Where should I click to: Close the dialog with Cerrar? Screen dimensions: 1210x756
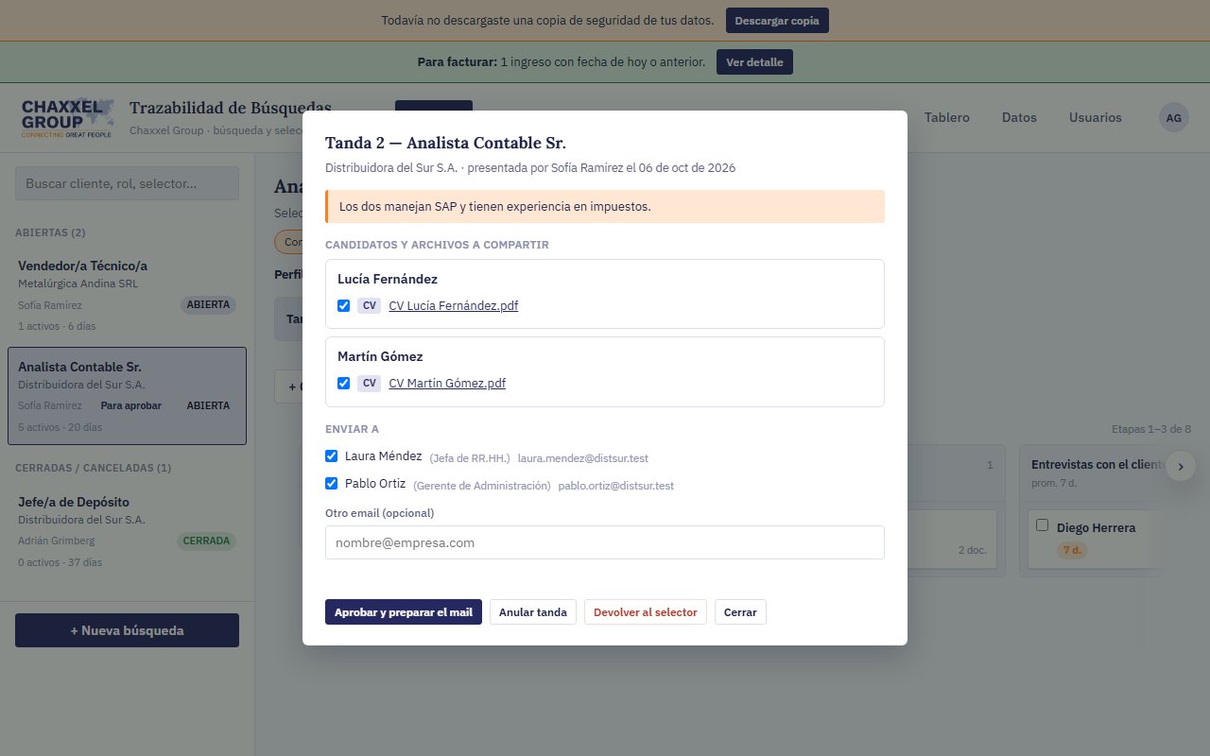click(740, 612)
